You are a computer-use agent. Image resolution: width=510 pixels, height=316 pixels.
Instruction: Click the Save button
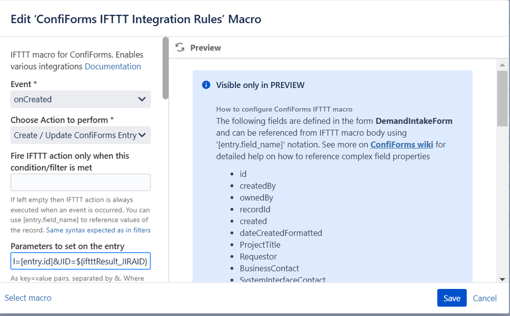(452, 298)
